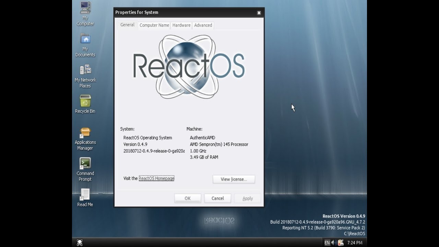439x247 pixels.
Task: Click the 'Version 0.4.9' text in dialog
Action: point(135,144)
